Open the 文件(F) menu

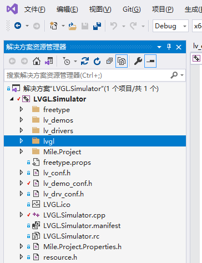(34, 9)
